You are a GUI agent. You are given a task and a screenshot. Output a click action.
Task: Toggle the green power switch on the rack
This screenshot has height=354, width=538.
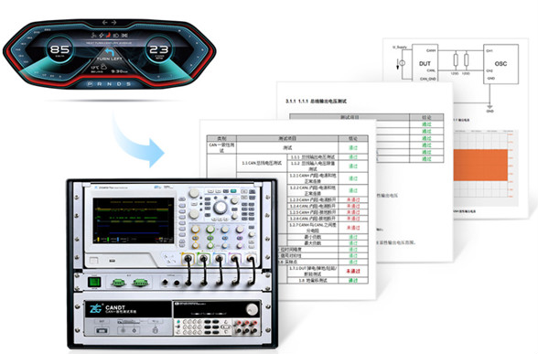pyautogui.click(x=94, y=283)
